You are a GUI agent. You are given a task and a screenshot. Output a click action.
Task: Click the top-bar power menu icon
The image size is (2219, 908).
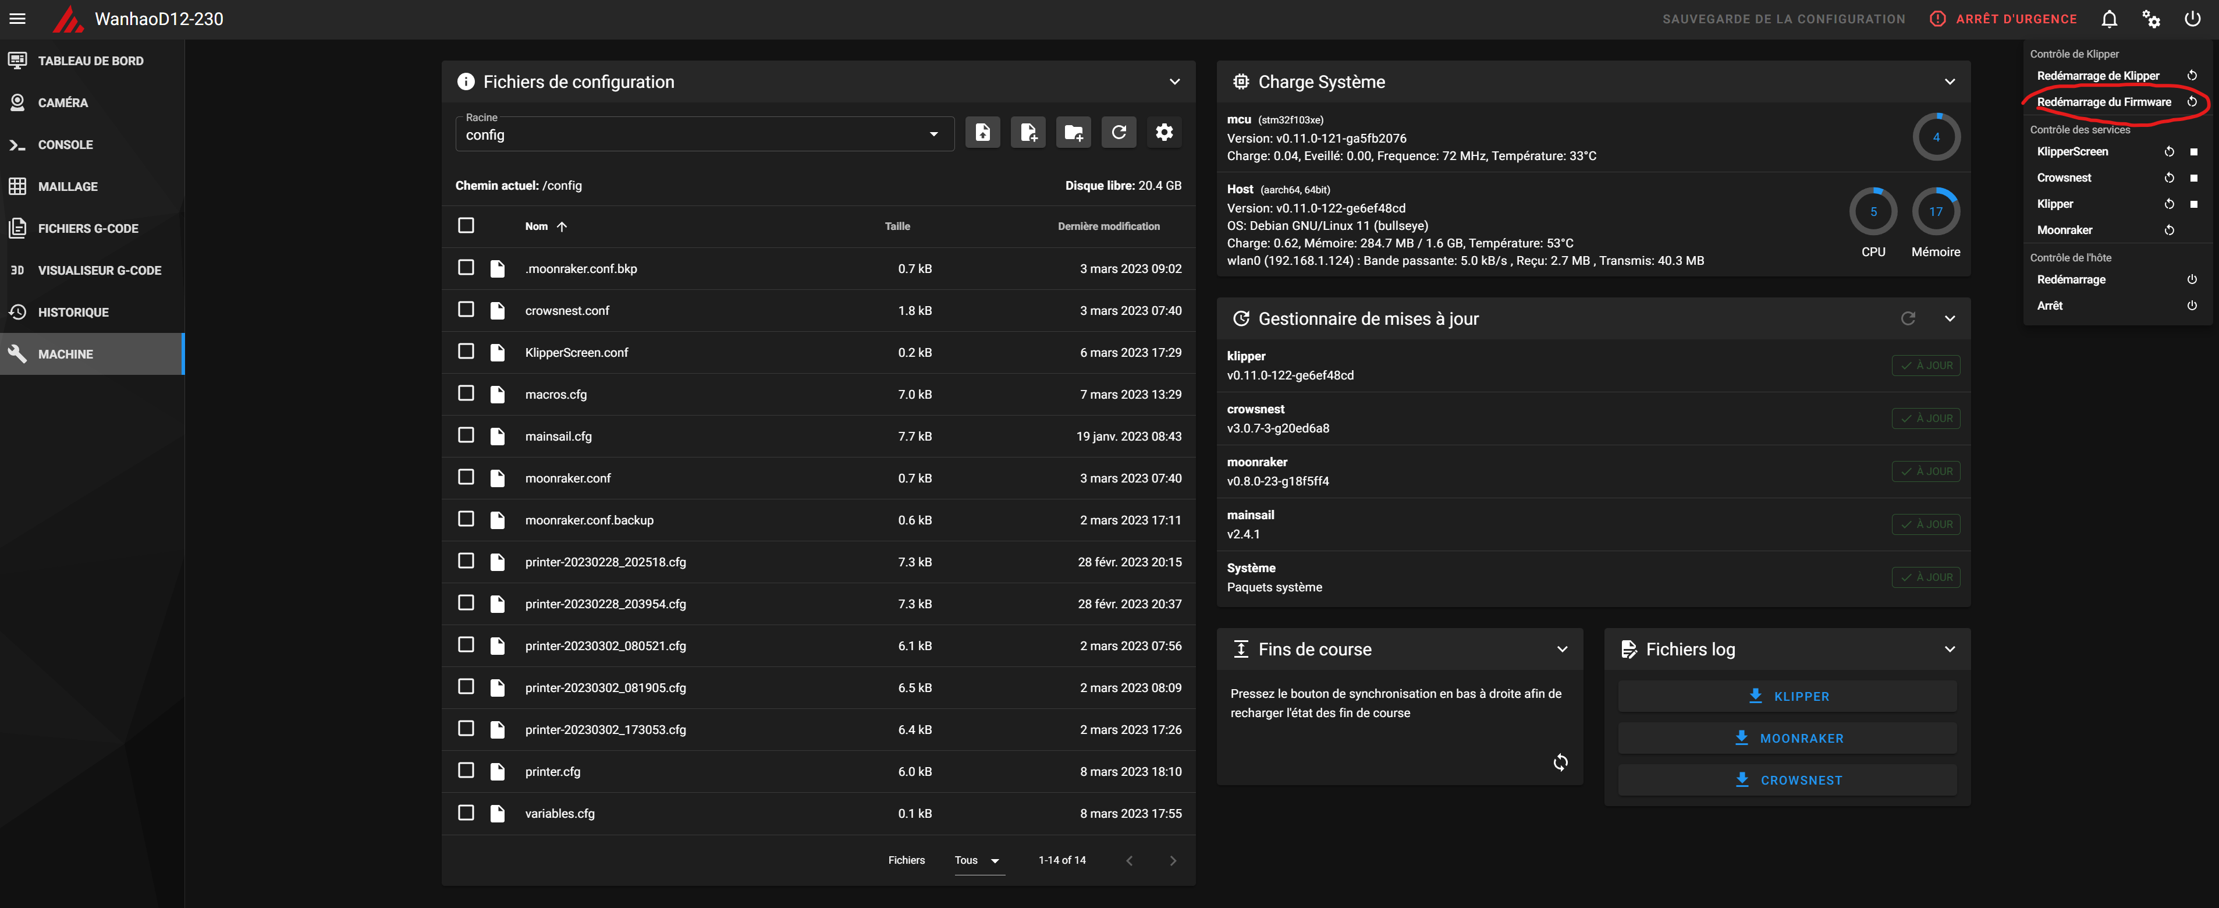(x=2192, y=19)
